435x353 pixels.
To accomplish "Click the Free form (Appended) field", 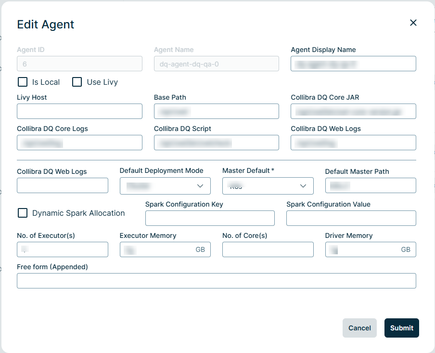I will point(217,281).
